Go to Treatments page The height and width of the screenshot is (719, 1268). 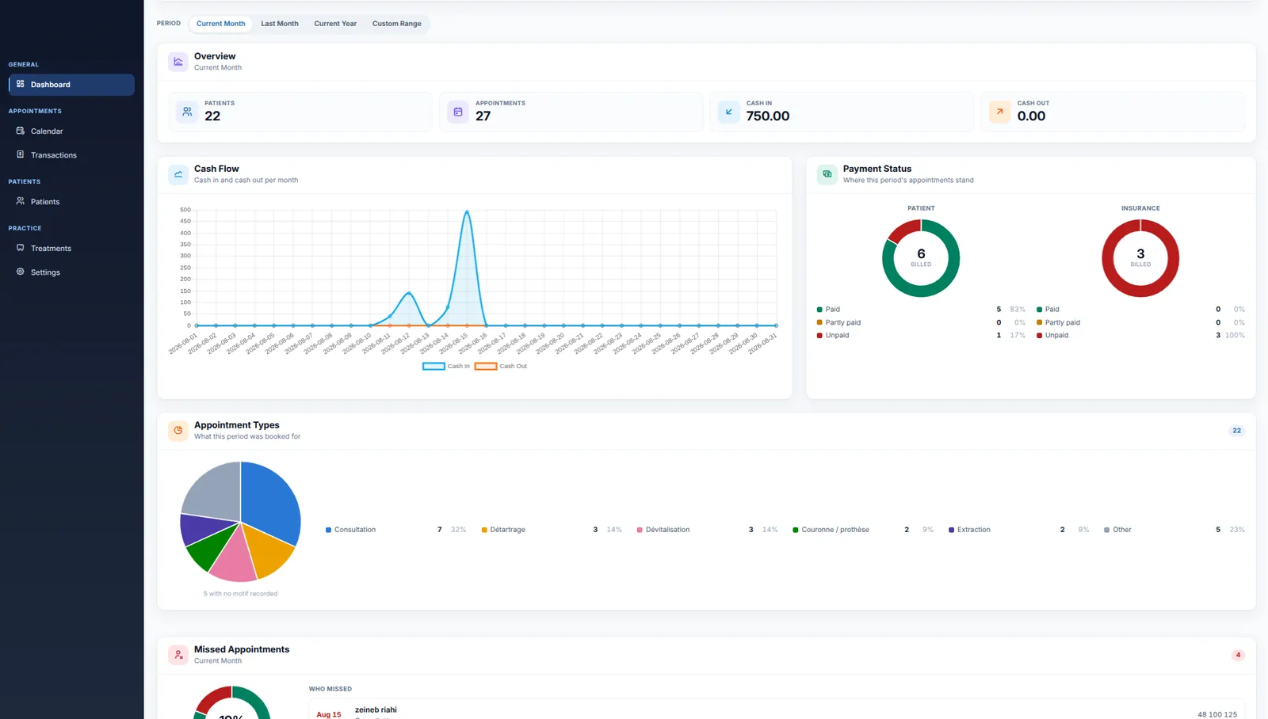(71, 249)
